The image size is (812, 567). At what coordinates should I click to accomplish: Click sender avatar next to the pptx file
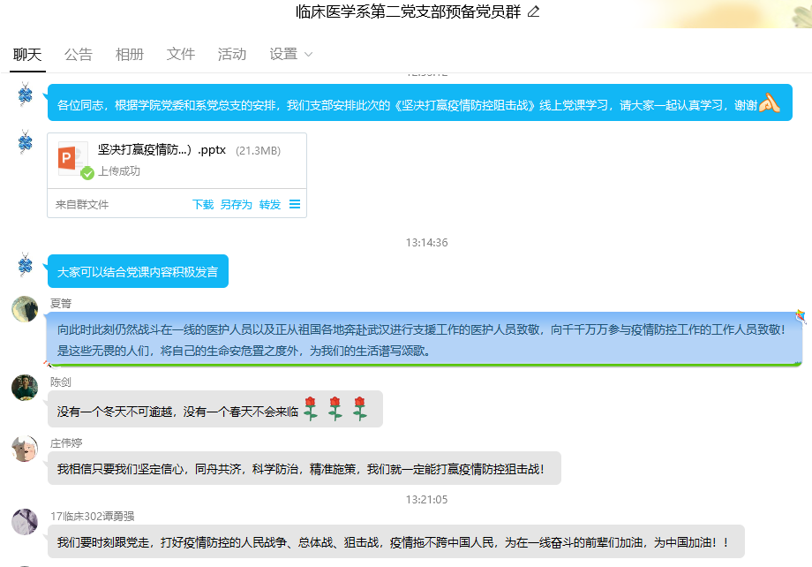coord(25,143)
